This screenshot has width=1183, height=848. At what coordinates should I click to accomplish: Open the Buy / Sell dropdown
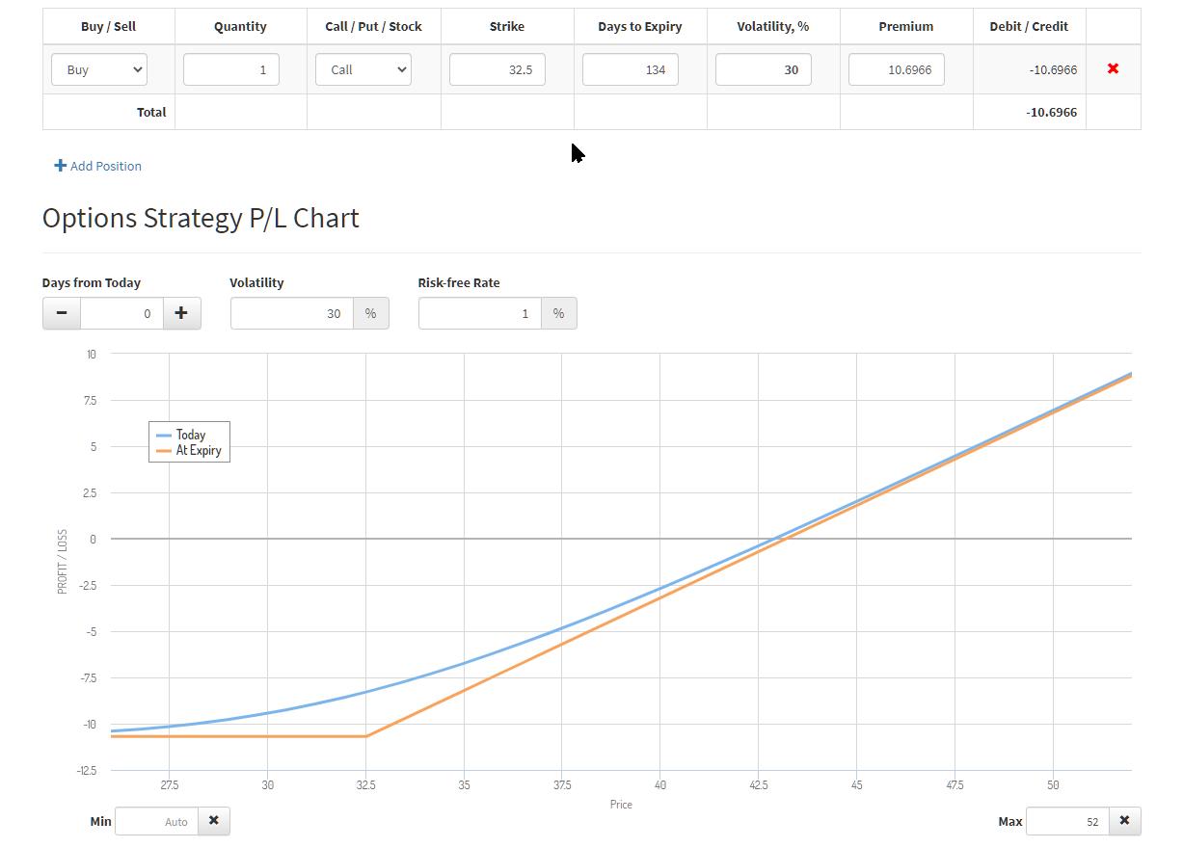tap(99, 69)
